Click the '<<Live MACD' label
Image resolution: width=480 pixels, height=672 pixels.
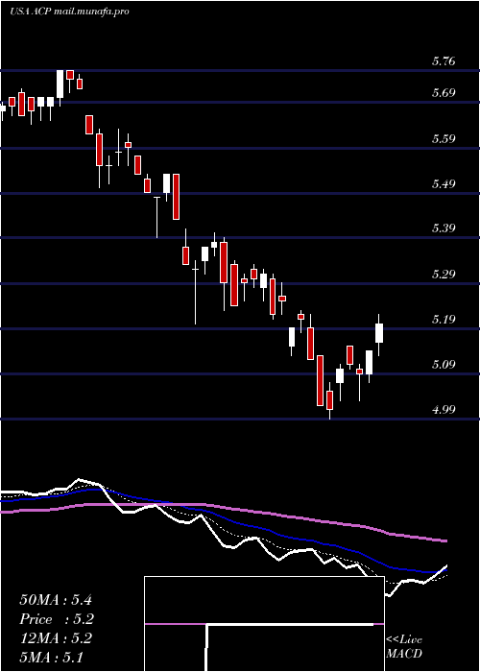click(x=404, y=647)
